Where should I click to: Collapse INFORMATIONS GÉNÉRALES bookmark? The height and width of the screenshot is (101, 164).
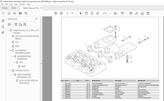tap(12, 56)
